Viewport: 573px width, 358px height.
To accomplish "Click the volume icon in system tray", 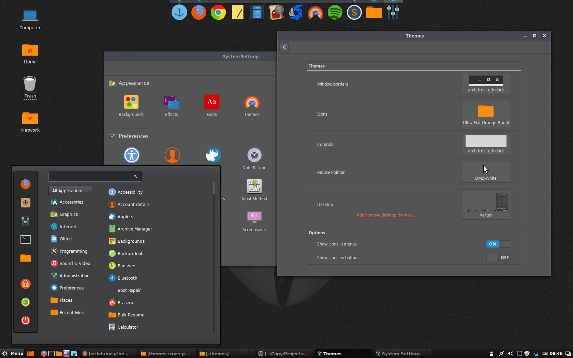I will tap(510, 354).
